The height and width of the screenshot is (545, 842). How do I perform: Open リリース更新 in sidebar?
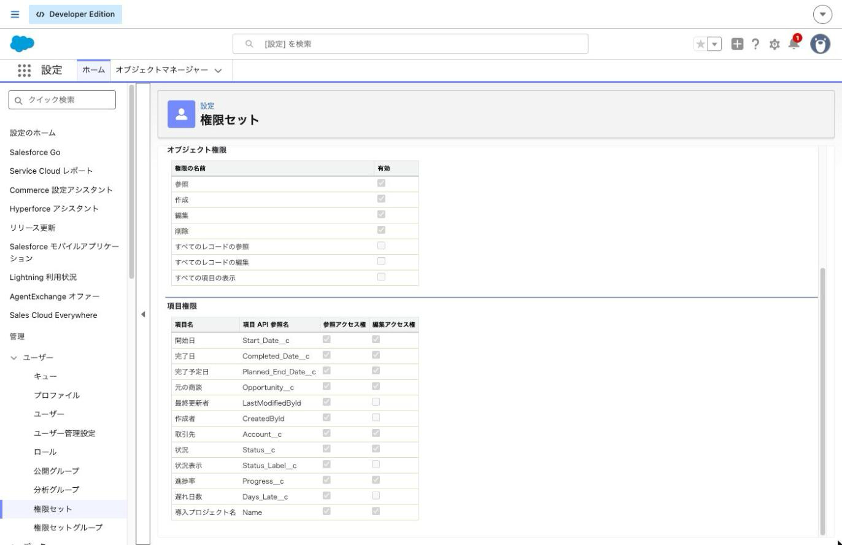(33, 228)
